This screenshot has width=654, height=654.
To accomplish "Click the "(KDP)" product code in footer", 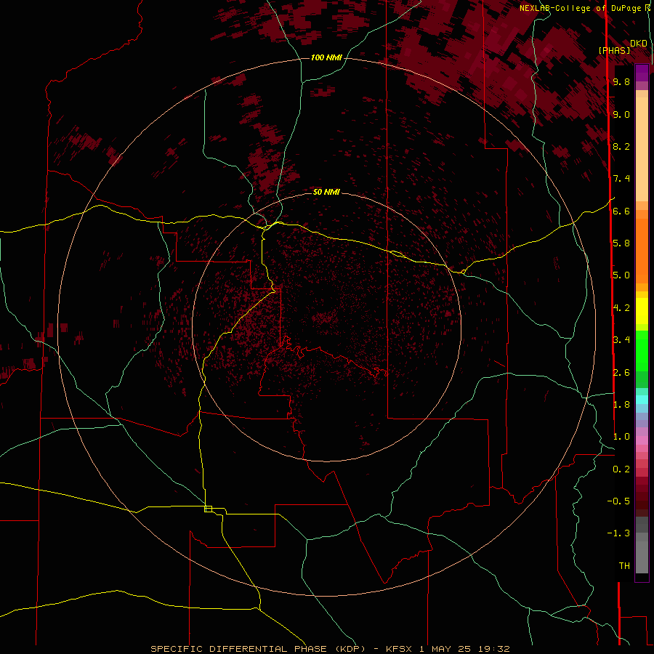I will coord(350,649).
